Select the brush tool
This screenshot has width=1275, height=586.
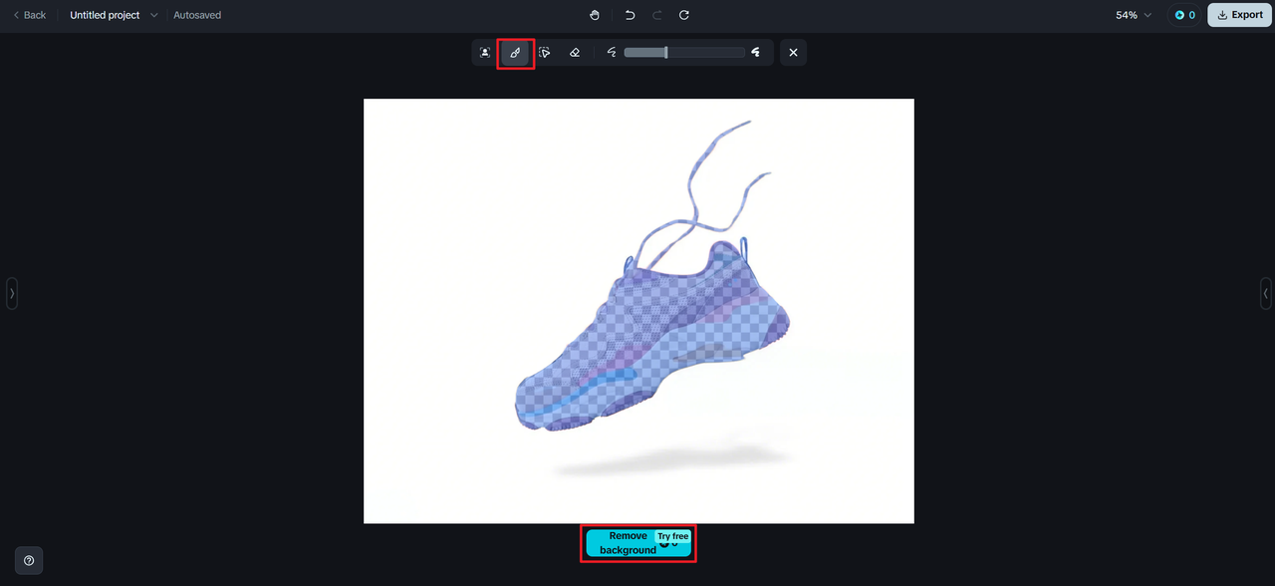(x=515, y=53)
